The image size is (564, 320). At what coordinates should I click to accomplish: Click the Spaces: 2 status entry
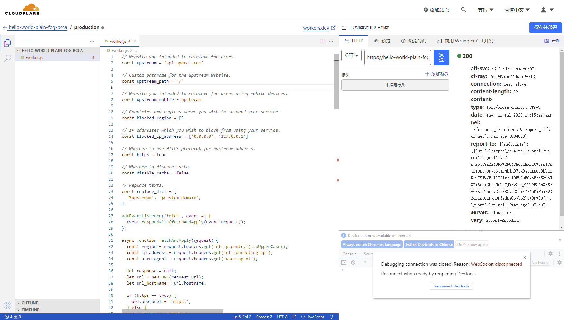(x=264, y=317)
